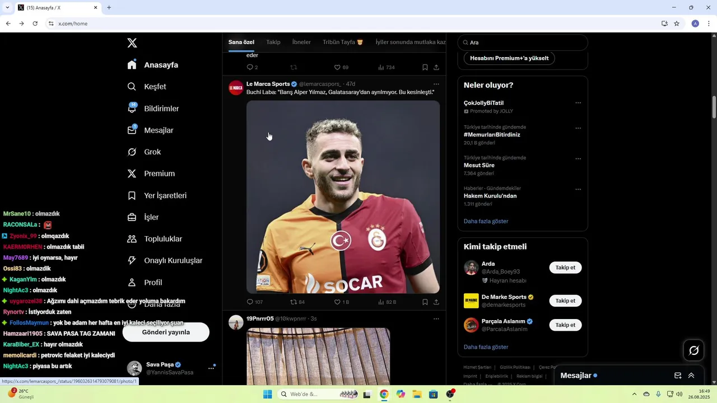Bookmark this page with the star icon
Image resolution: width=717 pixels, height=403 pixels.
[x=677, y=24]
